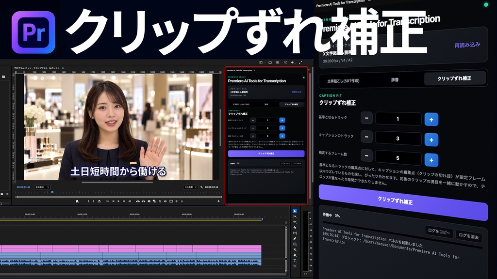Click the trash delete icon at left

point(7,194)
